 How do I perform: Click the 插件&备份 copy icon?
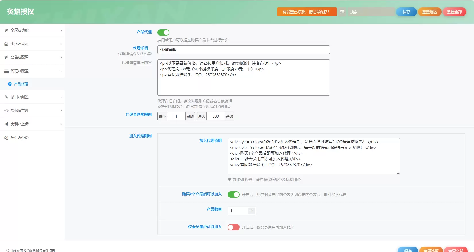[6, 138]
